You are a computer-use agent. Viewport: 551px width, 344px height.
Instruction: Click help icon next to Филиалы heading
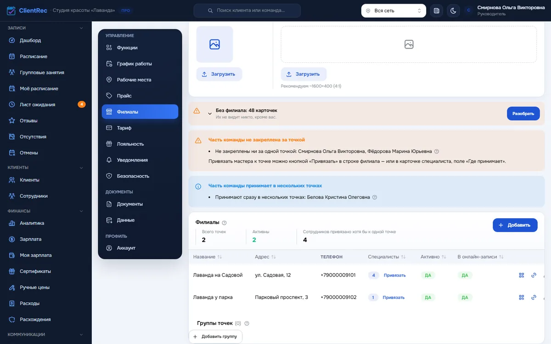coord(224,223)
